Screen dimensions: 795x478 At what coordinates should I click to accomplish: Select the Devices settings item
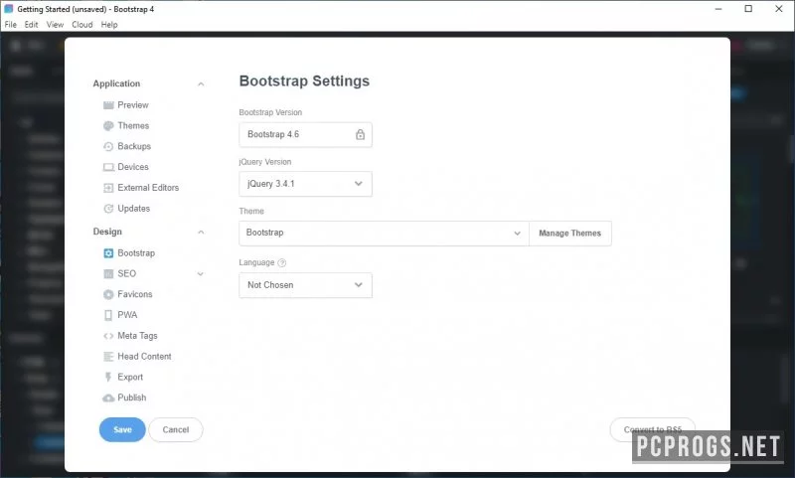133,167
